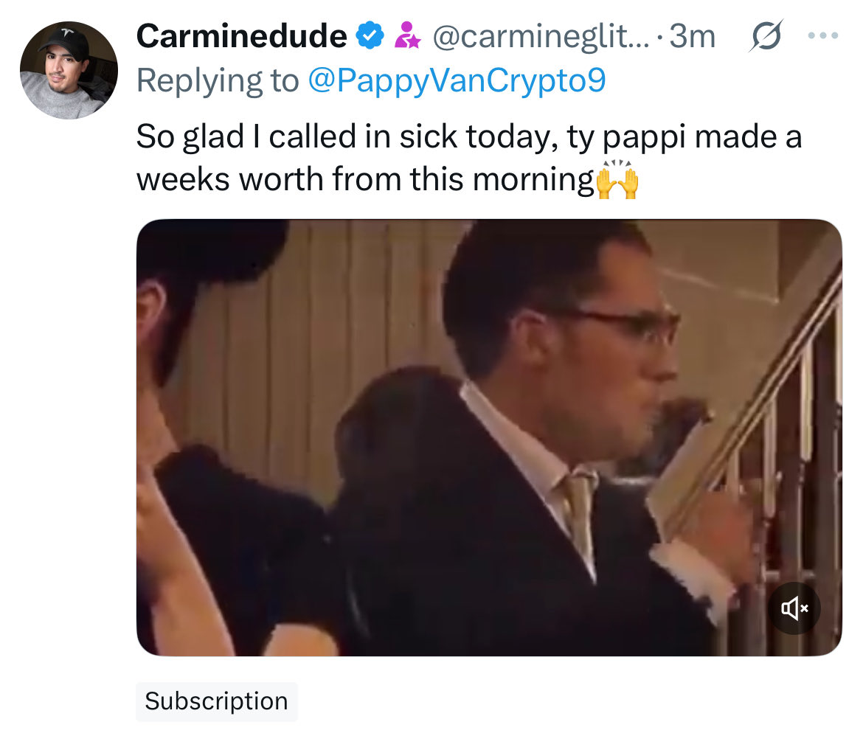Image resolution: width=863 pixels, height=733 pixels.
Task: Click the Subscription label below the video
Action: pos(216,701)
